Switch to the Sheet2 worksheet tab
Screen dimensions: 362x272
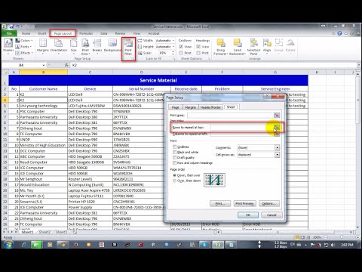(x=44, y=232)
